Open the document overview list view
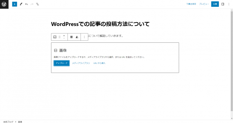This screenshot has width=233, height=123. coord(37,4)
